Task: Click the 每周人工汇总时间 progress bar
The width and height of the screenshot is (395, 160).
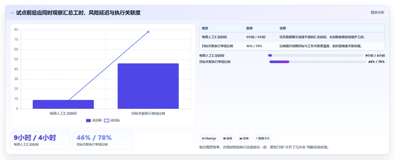Action: click(315, 55)
